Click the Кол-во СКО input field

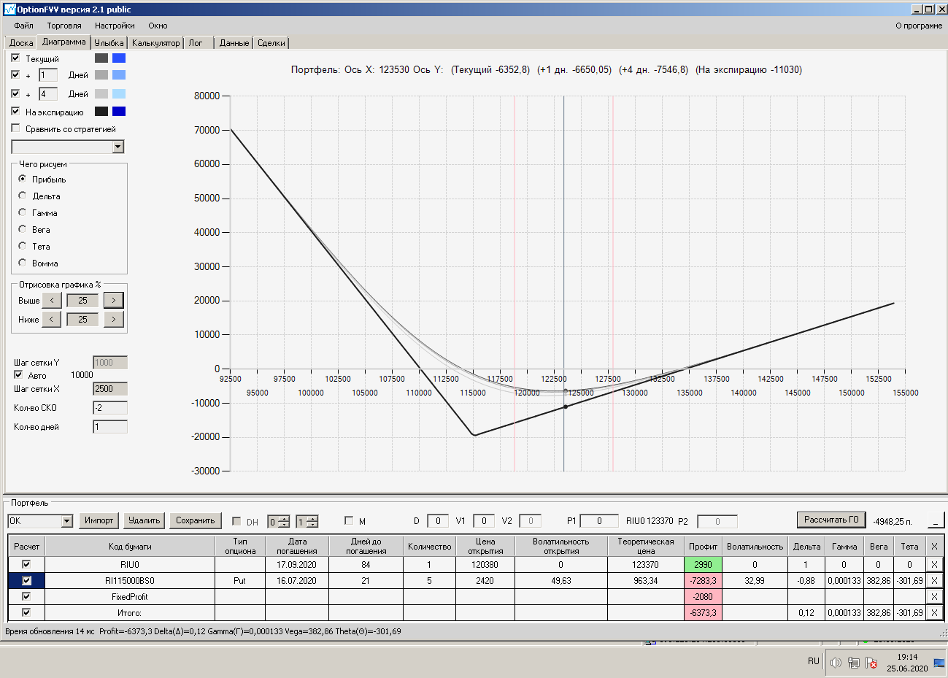(x=110, y=408)
